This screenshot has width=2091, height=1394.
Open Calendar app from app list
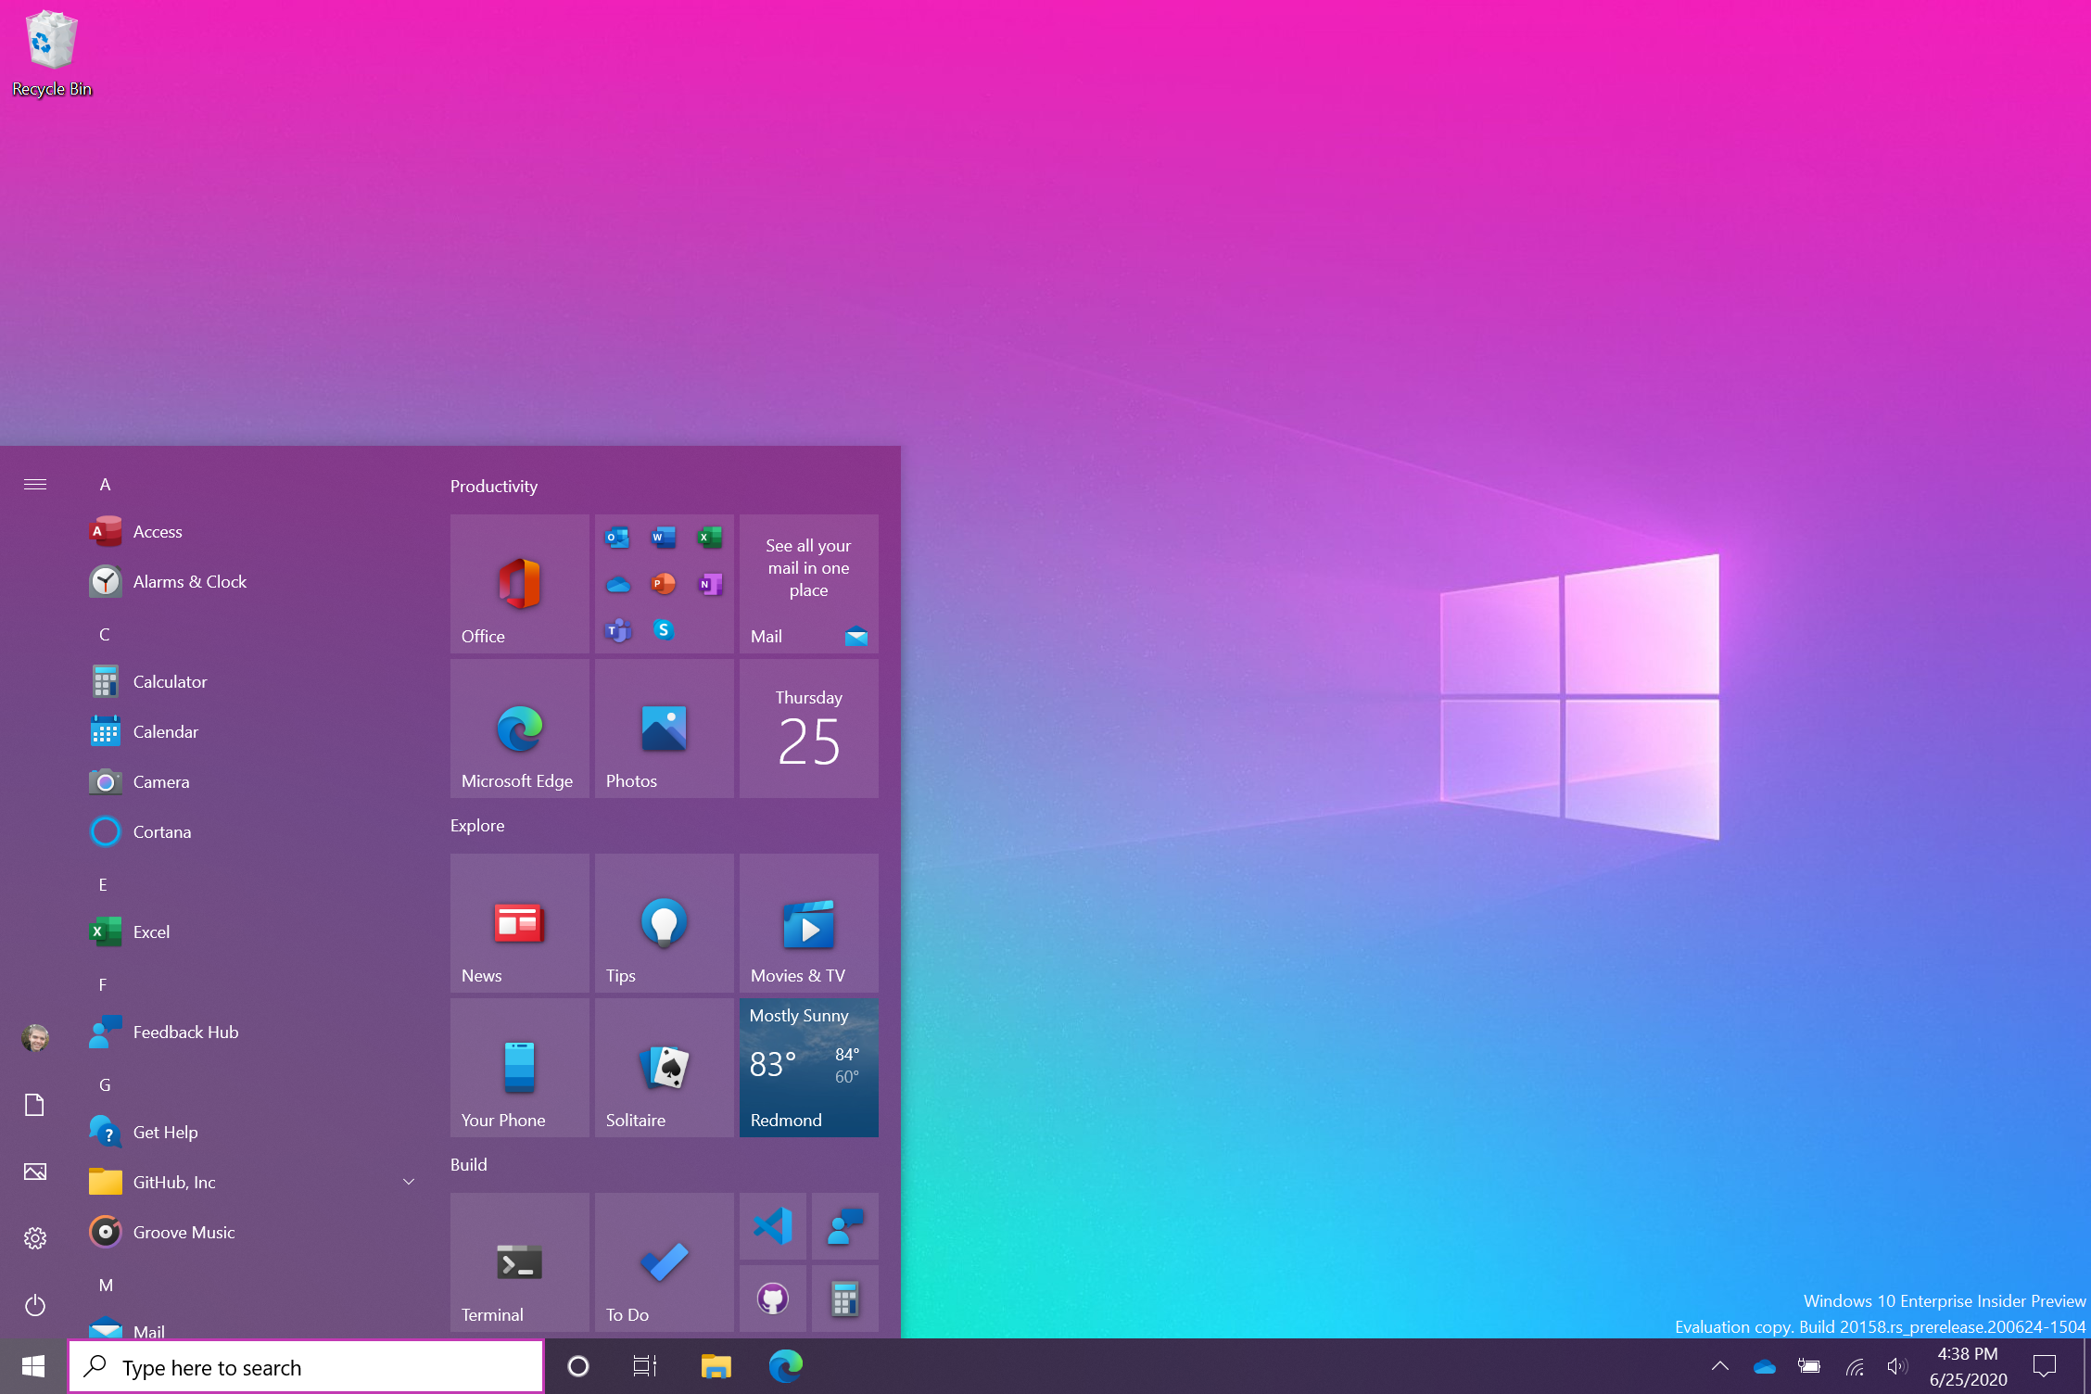click(167, 731)
